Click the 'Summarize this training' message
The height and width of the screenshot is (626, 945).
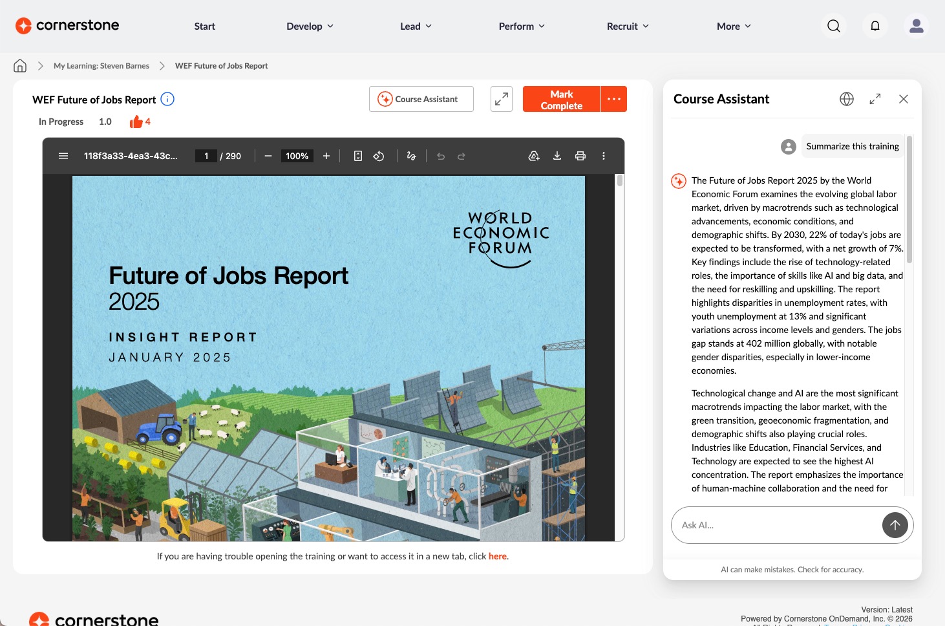[853, 146]
